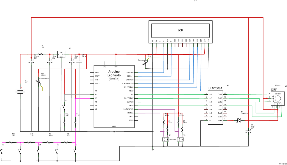Image resolution: width=287 pixels, height=165 pixels.
Task: Select the "D11 PWM" pin label
Action: click(x=129, y=80)
